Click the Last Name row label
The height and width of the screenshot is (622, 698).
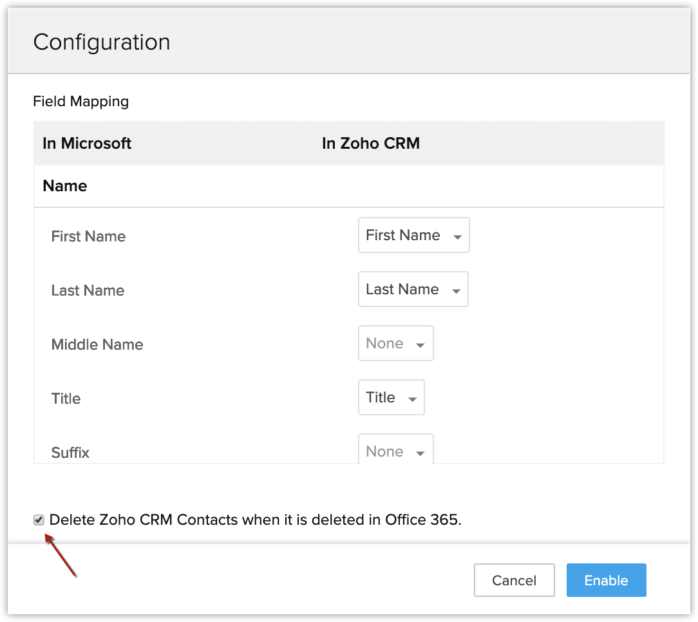point(88,290)
